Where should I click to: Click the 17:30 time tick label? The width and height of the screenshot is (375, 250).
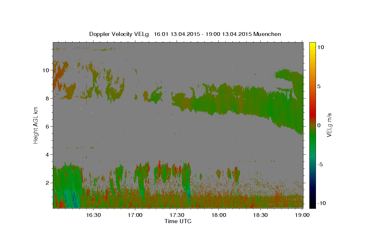177,215
